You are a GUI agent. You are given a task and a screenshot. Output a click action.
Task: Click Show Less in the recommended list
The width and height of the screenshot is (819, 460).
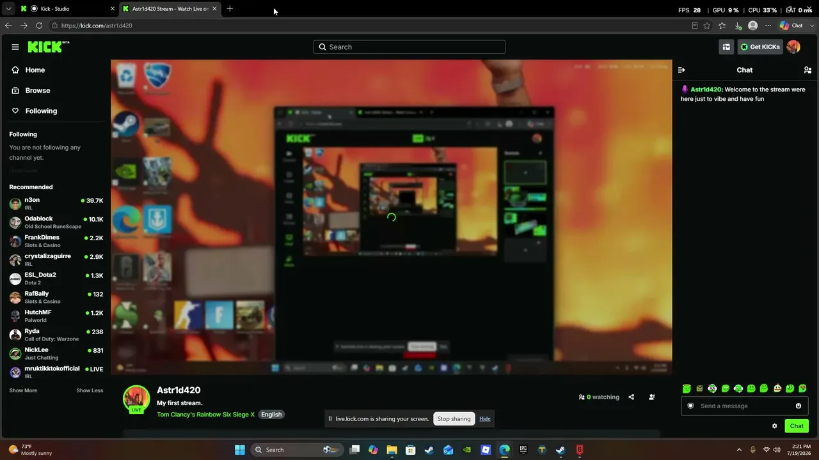[x=90, y=390]
